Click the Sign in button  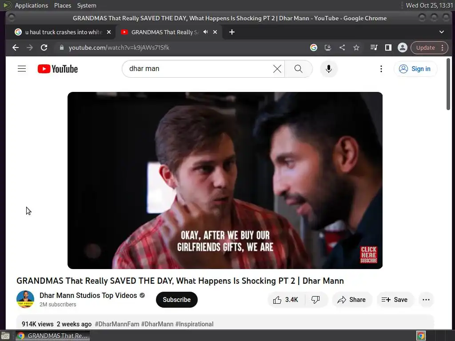(x=415, y=69)
